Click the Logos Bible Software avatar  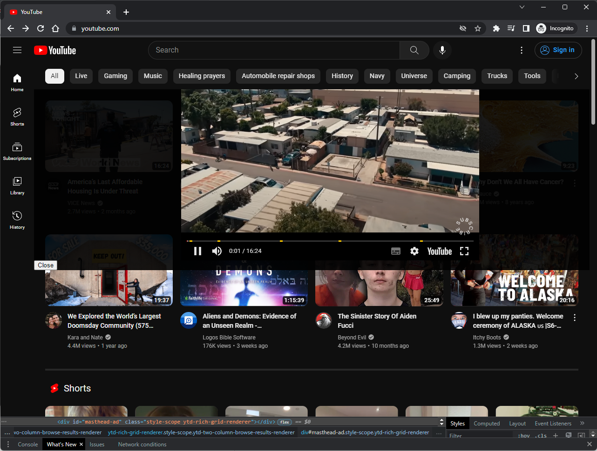pyautogui.click(x=189, y=320)
